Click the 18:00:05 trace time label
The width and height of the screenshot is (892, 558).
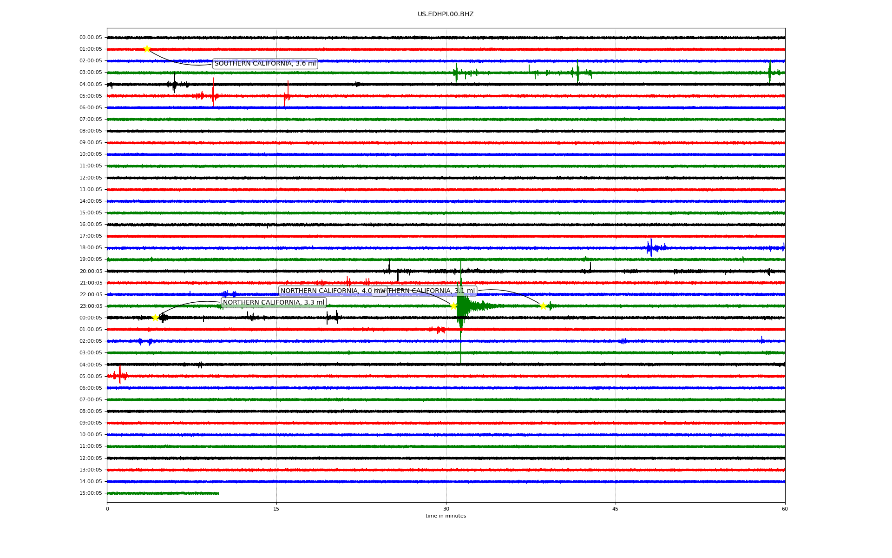click(91, 248)
